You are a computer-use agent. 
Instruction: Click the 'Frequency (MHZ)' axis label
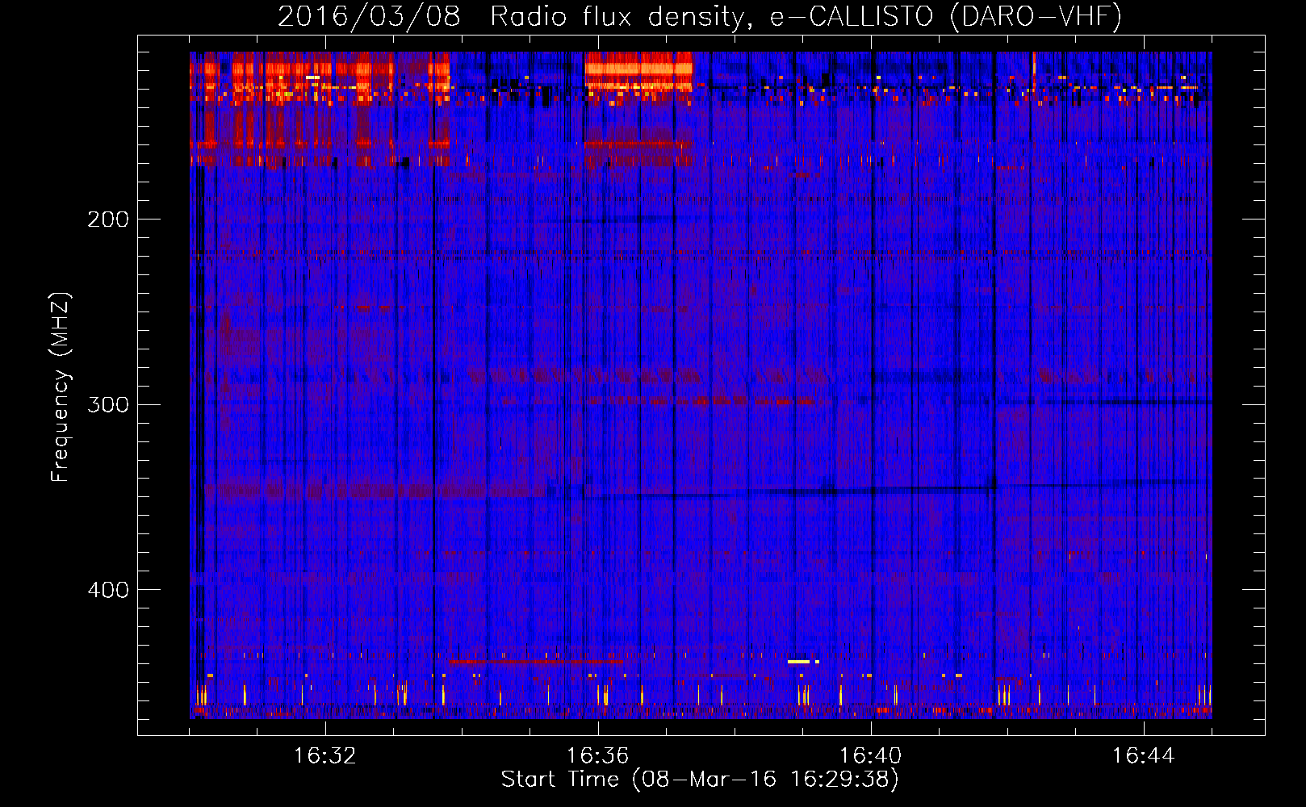(x=61, y=387)
